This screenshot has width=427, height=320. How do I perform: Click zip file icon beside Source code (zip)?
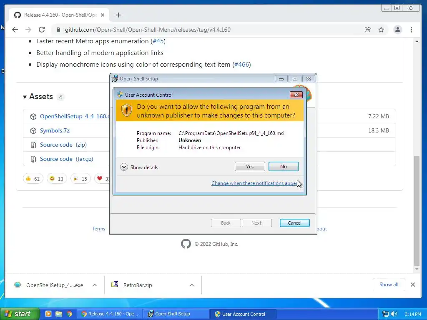(33, 145)
